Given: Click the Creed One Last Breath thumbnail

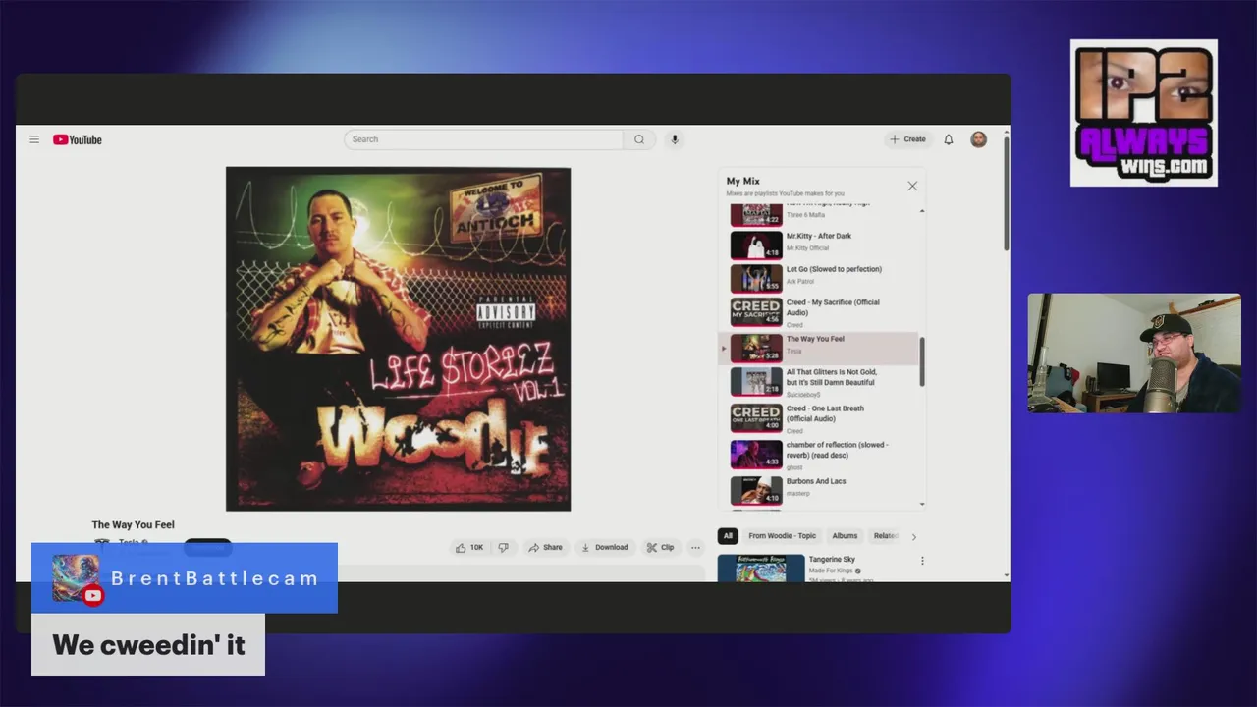Looking at the screenshot, I should click(756, 418).
